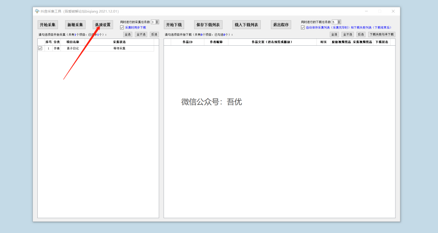Adjust the collection task count spinner arrows
The image size is (438, 233).
pos(157,22)
